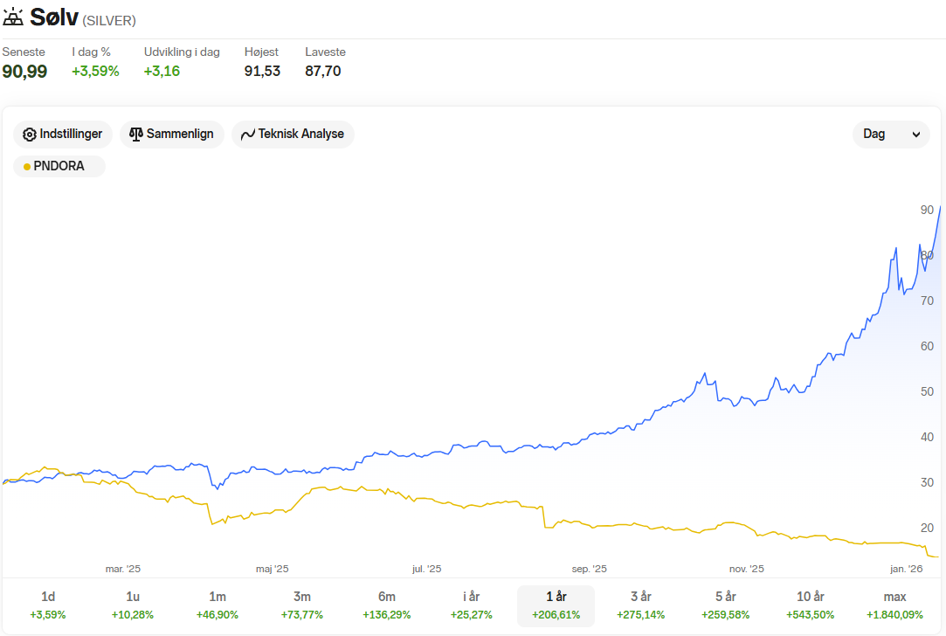Click the +3,59% daily change value

click(95, 72)
